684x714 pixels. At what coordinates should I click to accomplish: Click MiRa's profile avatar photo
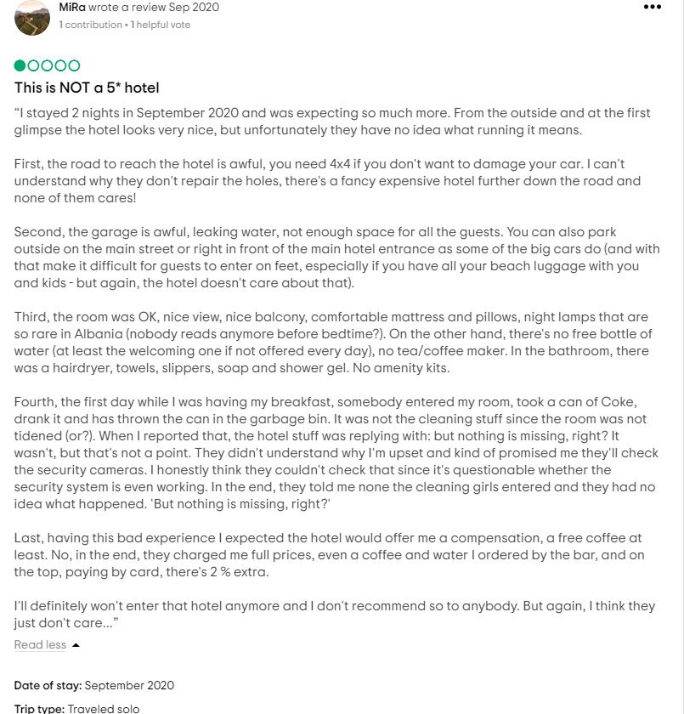pos(32,17)
